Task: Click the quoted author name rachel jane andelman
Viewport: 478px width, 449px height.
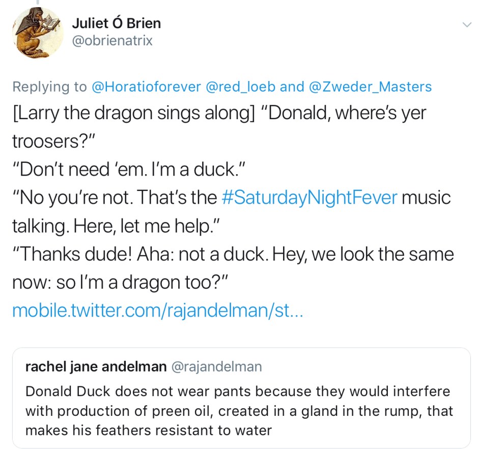Action: pos(96,367)
